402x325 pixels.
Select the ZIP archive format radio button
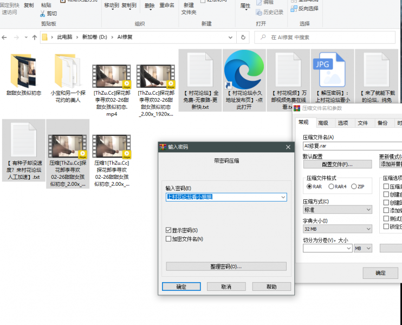pyautogui.click(x=354, y=186)
